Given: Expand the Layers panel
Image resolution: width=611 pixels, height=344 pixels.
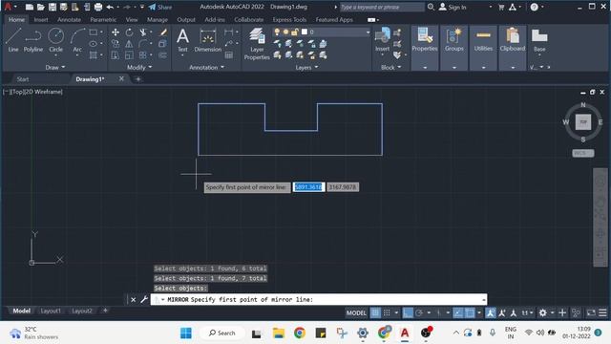Looking at the screenshot, I should [x=306, y=68].
